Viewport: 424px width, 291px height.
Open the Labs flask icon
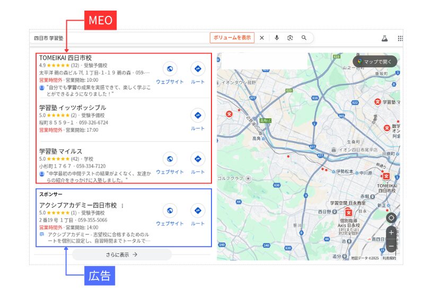[385, 38]
